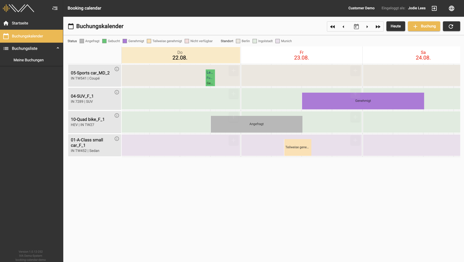Open Startseite home page
This screenshot has width=464, height=262.
click(x=31, y=23)
